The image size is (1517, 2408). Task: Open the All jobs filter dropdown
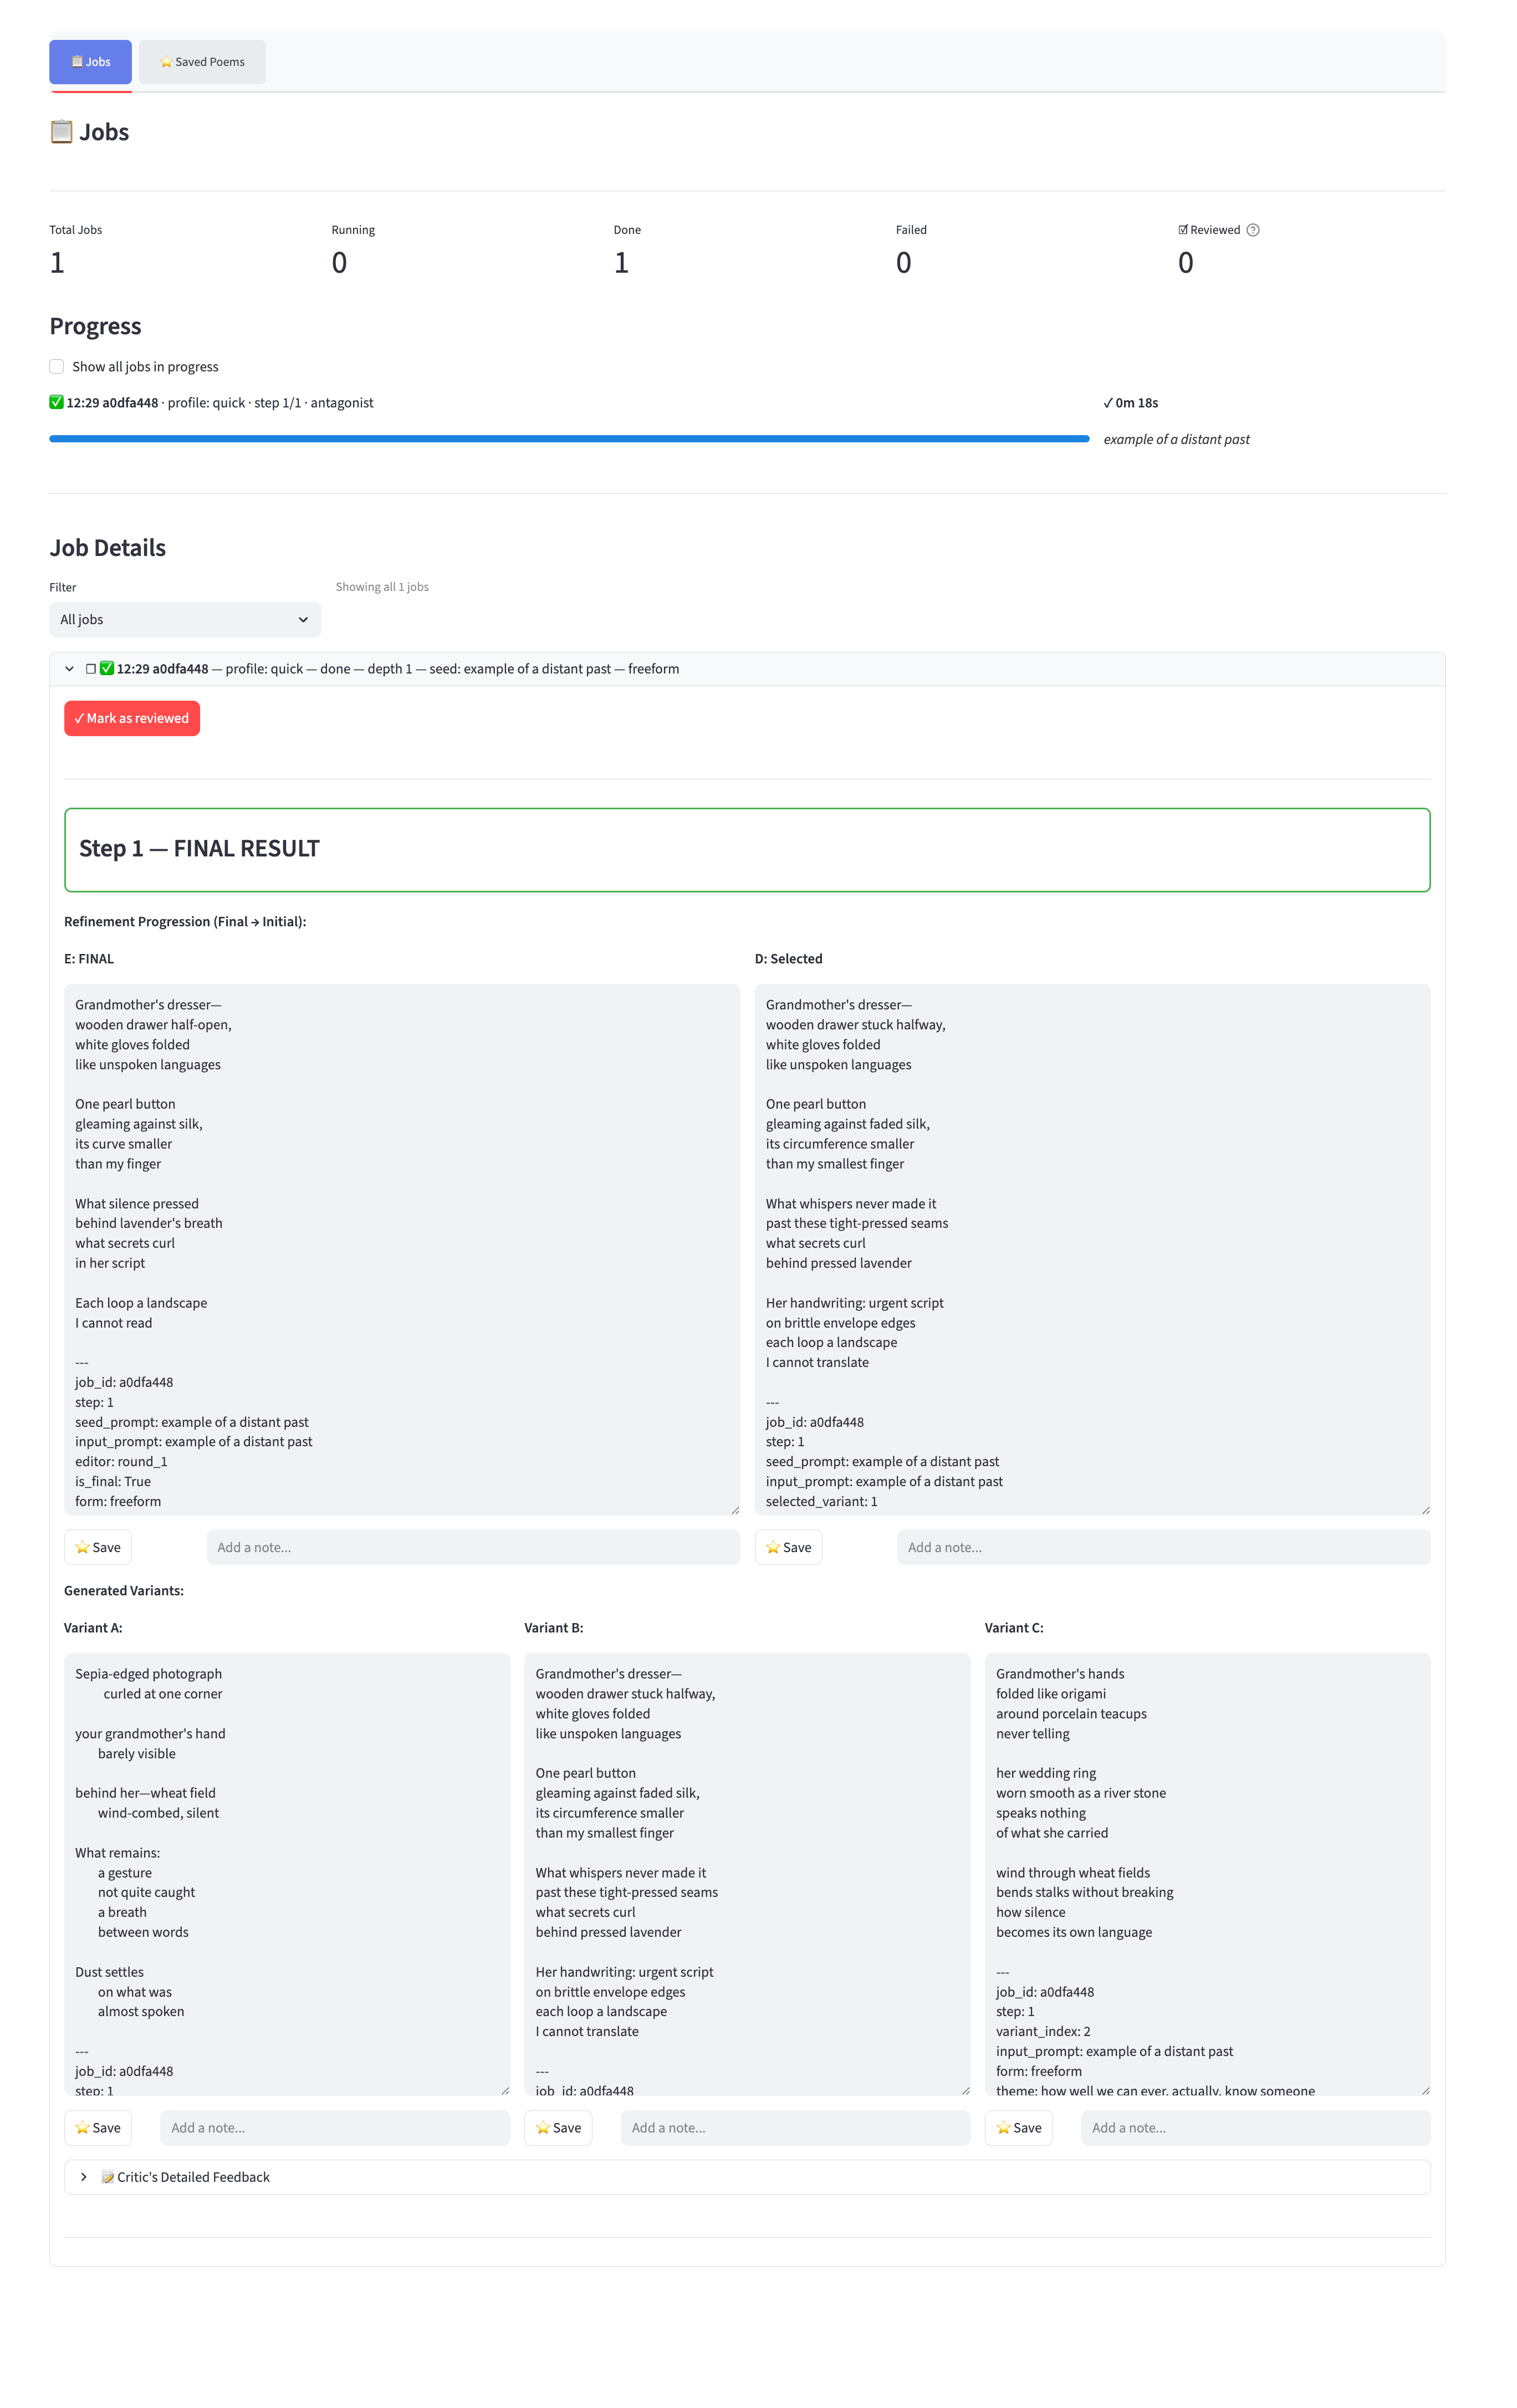tap(185, 619)
